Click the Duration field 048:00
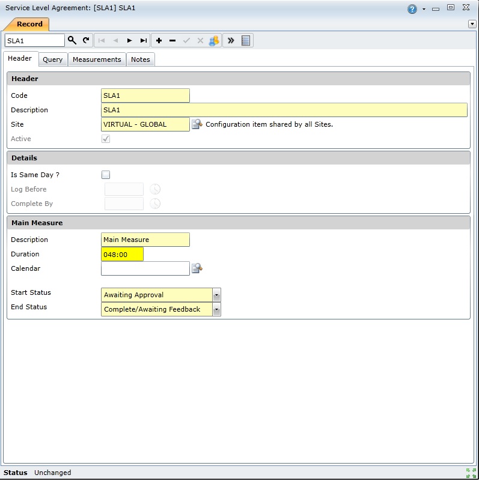Image resolution: width=479 pixels, height=481 pixels. [x=122, y=254]
